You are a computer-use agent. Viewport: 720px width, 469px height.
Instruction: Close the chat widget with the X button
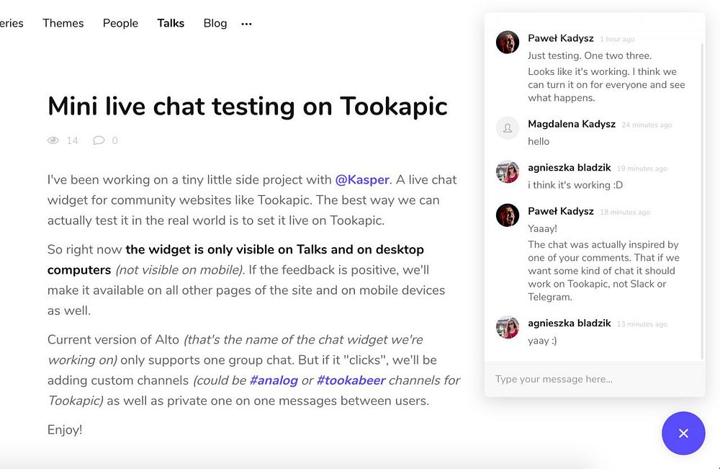(683, 433)
